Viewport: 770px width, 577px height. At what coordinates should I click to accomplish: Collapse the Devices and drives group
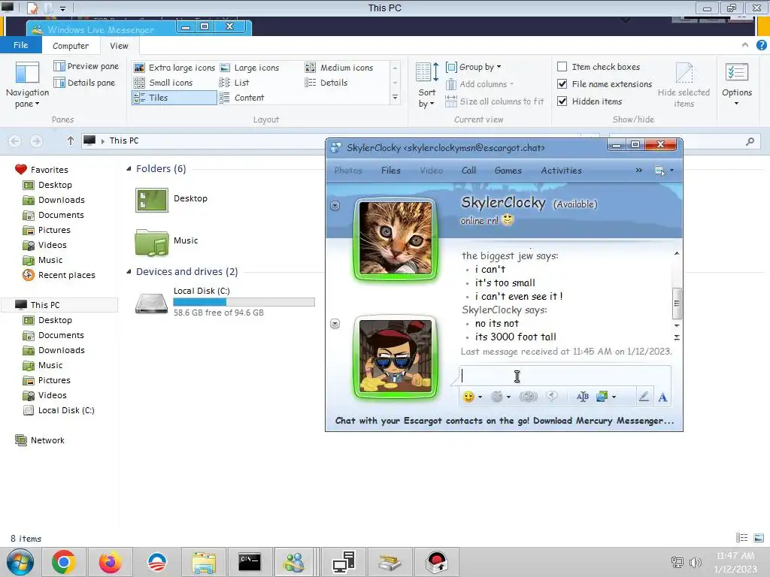(129, 272)
